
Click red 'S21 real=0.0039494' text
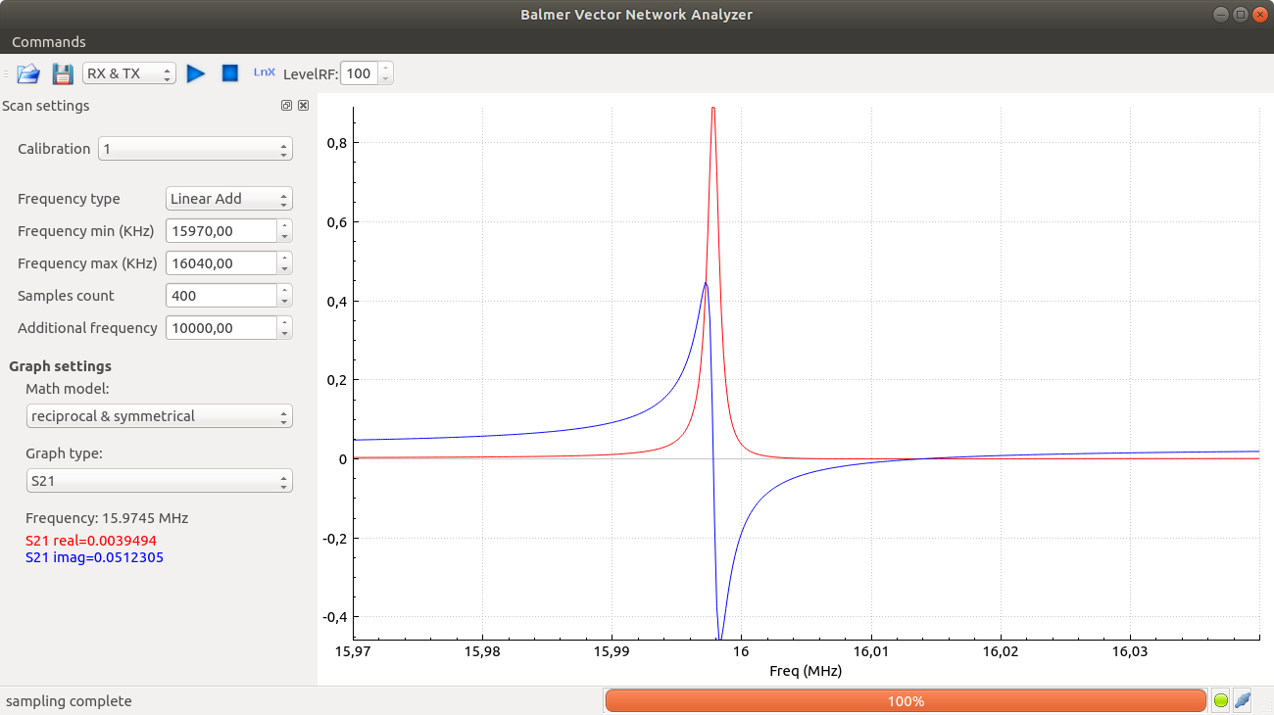91,541
